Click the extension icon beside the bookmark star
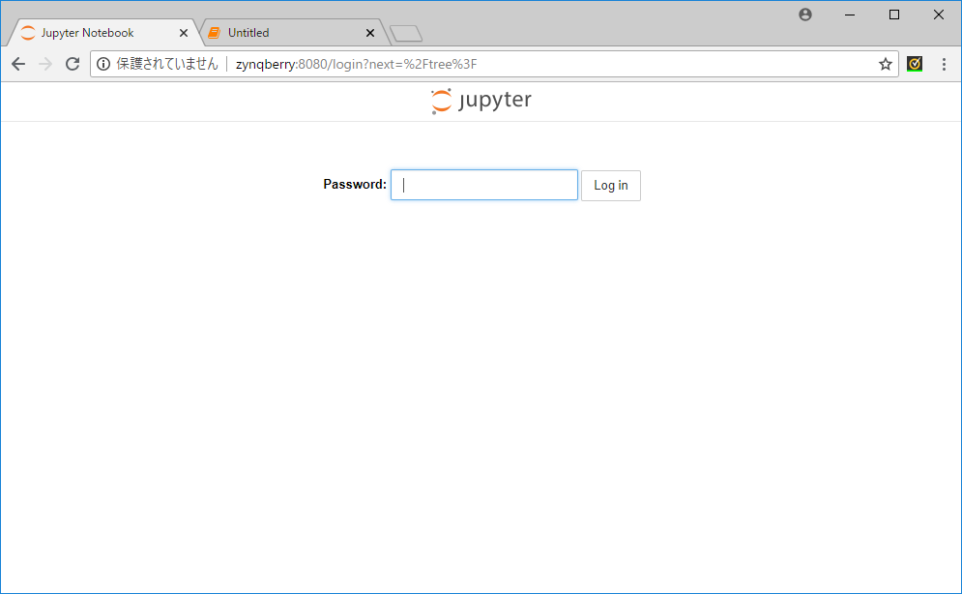The image size is (962, 594). (x=915, y=64)
